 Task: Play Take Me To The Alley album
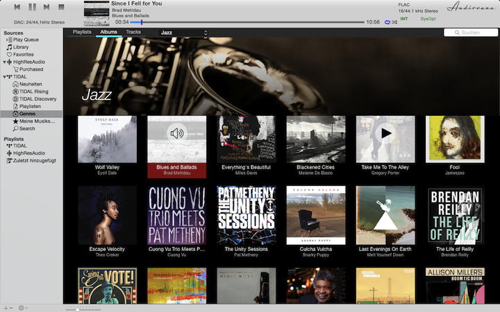385,133
